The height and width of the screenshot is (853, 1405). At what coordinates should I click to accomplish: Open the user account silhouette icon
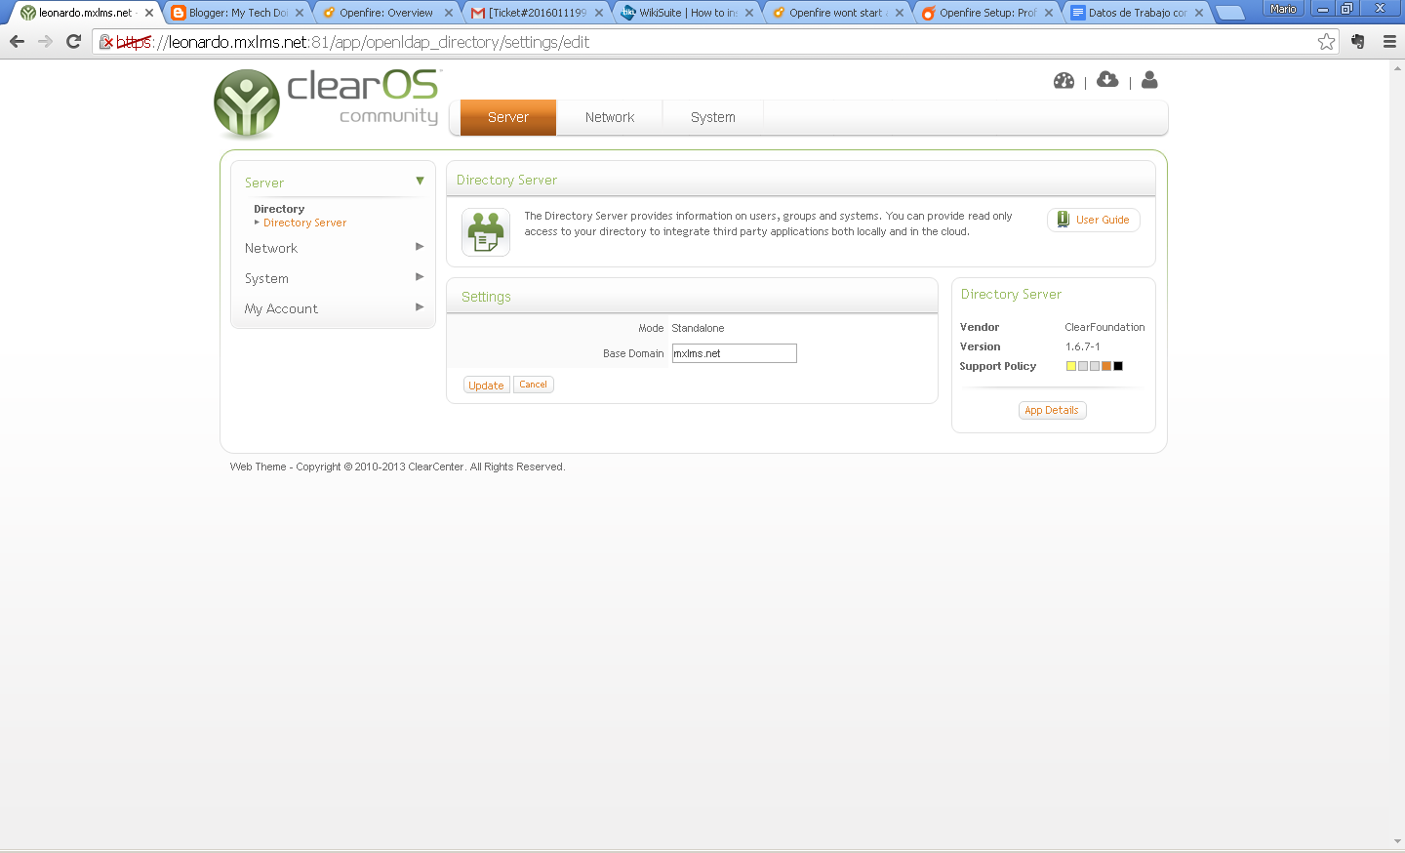pos(1149,79)
